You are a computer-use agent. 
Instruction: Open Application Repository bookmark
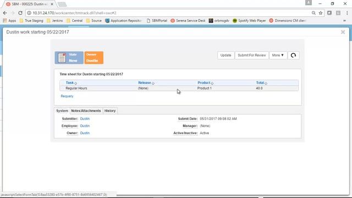tap(123, 21)
